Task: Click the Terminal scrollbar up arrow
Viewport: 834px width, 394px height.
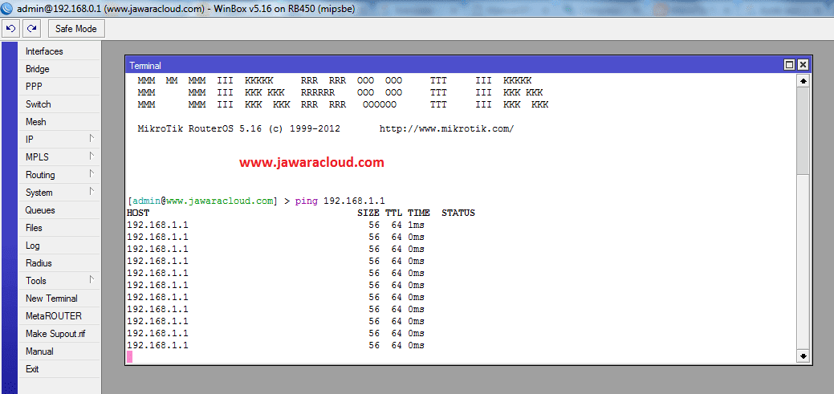Action: 803,81
